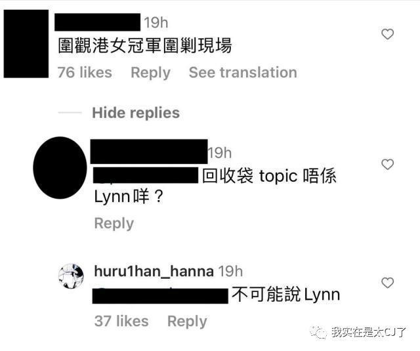
Task: View the 37 likes list
Action: point(121,321)
